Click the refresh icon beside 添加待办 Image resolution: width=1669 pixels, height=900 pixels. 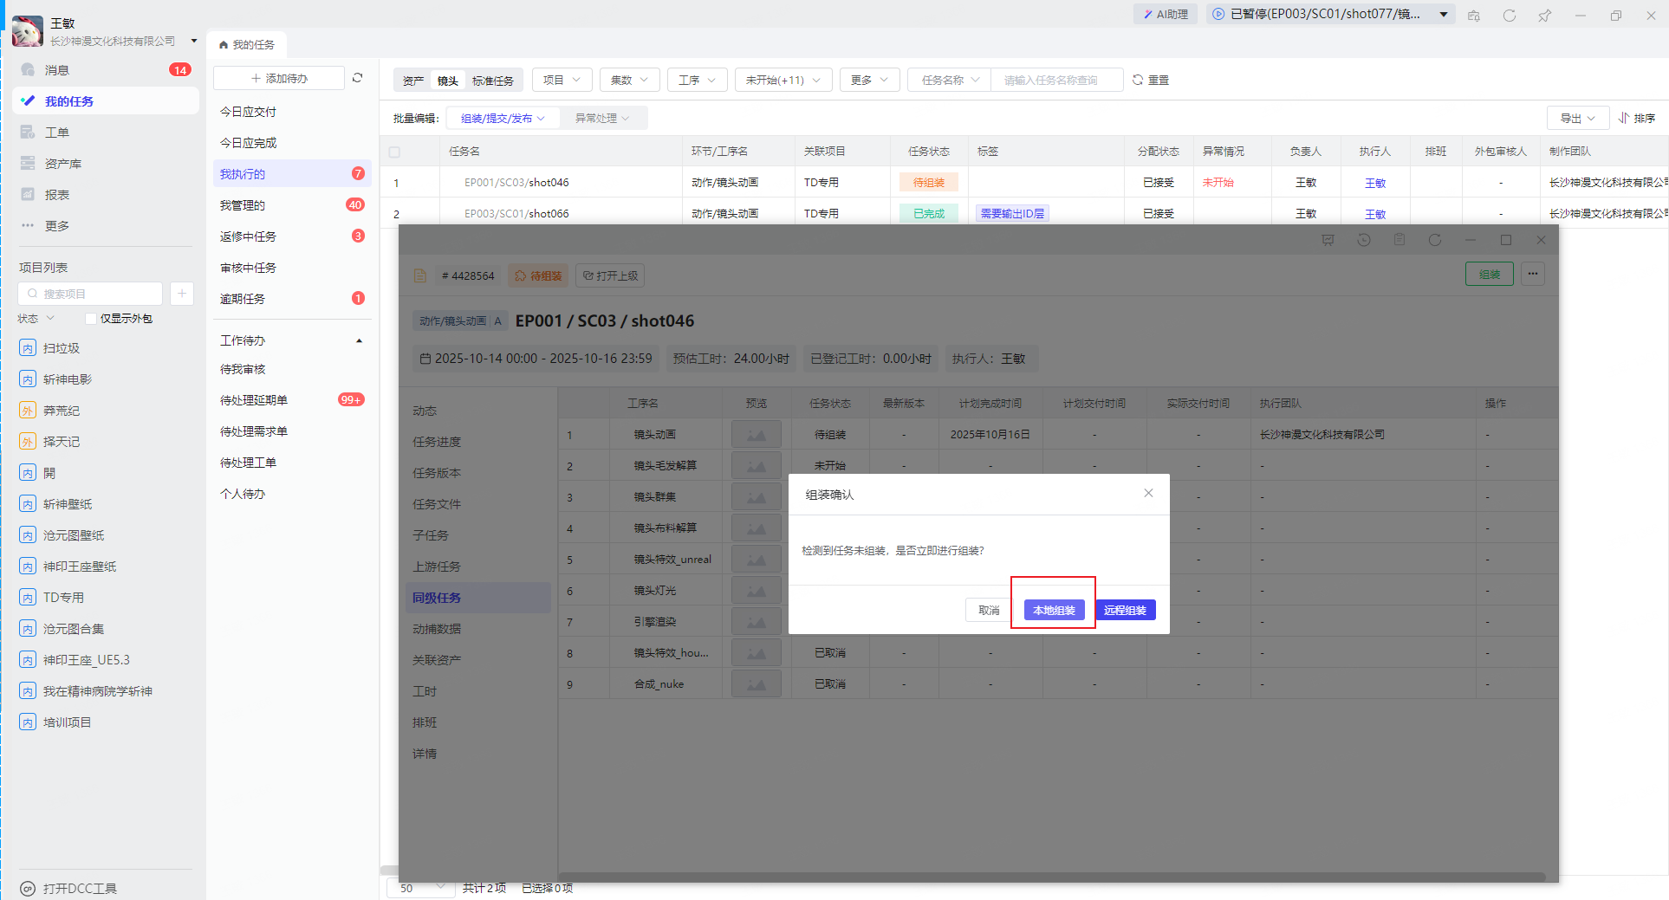click(357, 78)
